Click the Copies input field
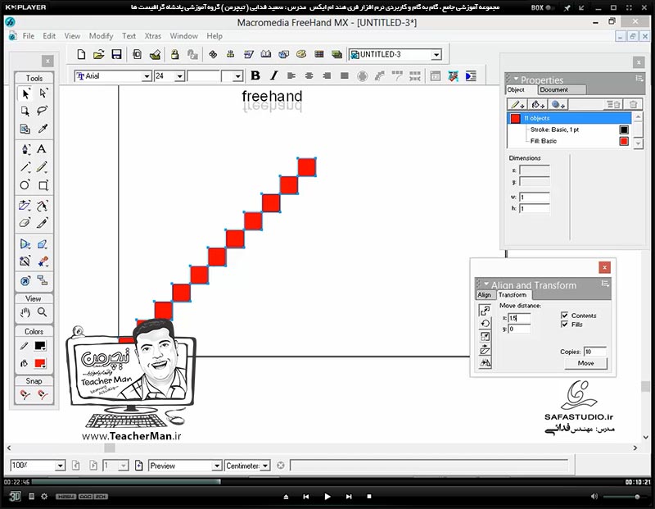 point(595,352)
